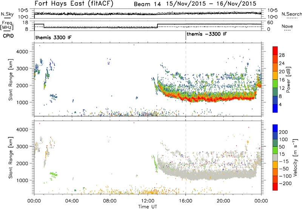Click the 'Power [dB]' colorbar label
Image resolution: width=302 pixels, height=209 pixels.
point(288,80)
